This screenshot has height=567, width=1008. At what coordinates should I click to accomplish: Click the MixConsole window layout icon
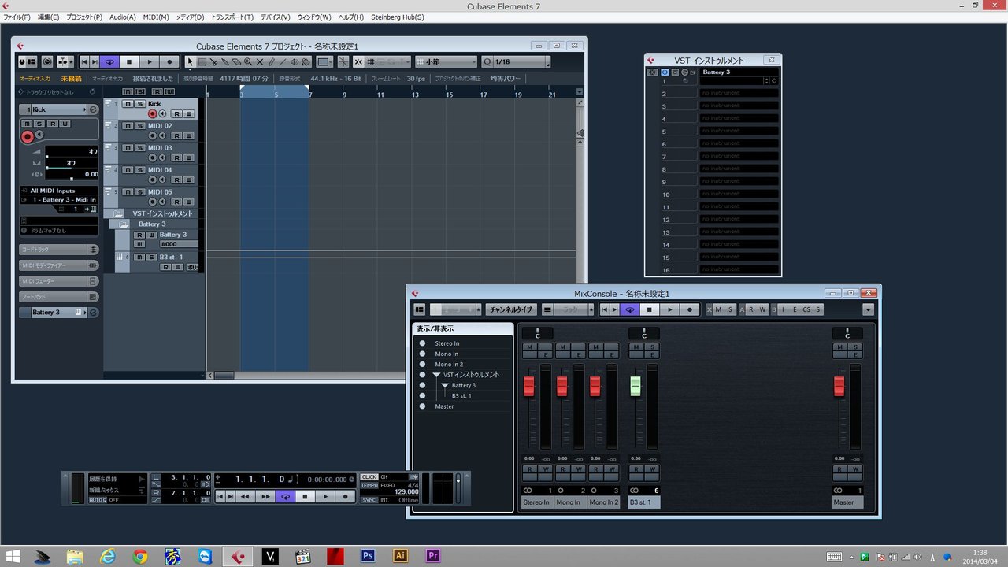(x=420, y=309)
